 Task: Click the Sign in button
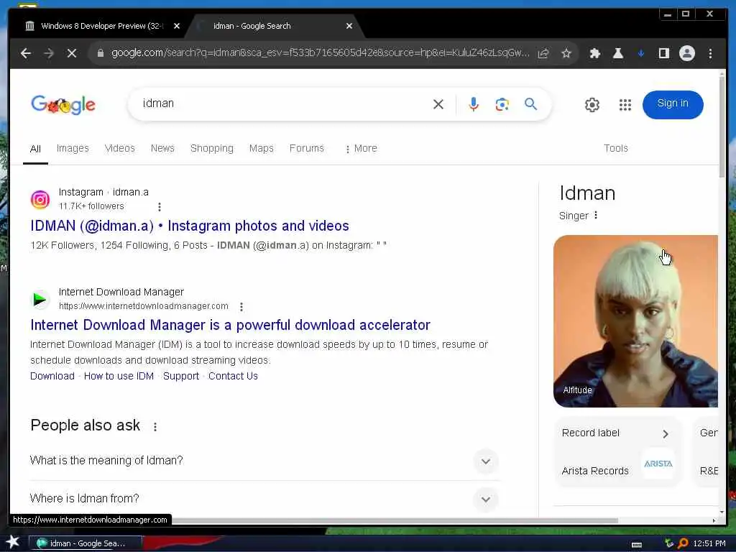673,104
